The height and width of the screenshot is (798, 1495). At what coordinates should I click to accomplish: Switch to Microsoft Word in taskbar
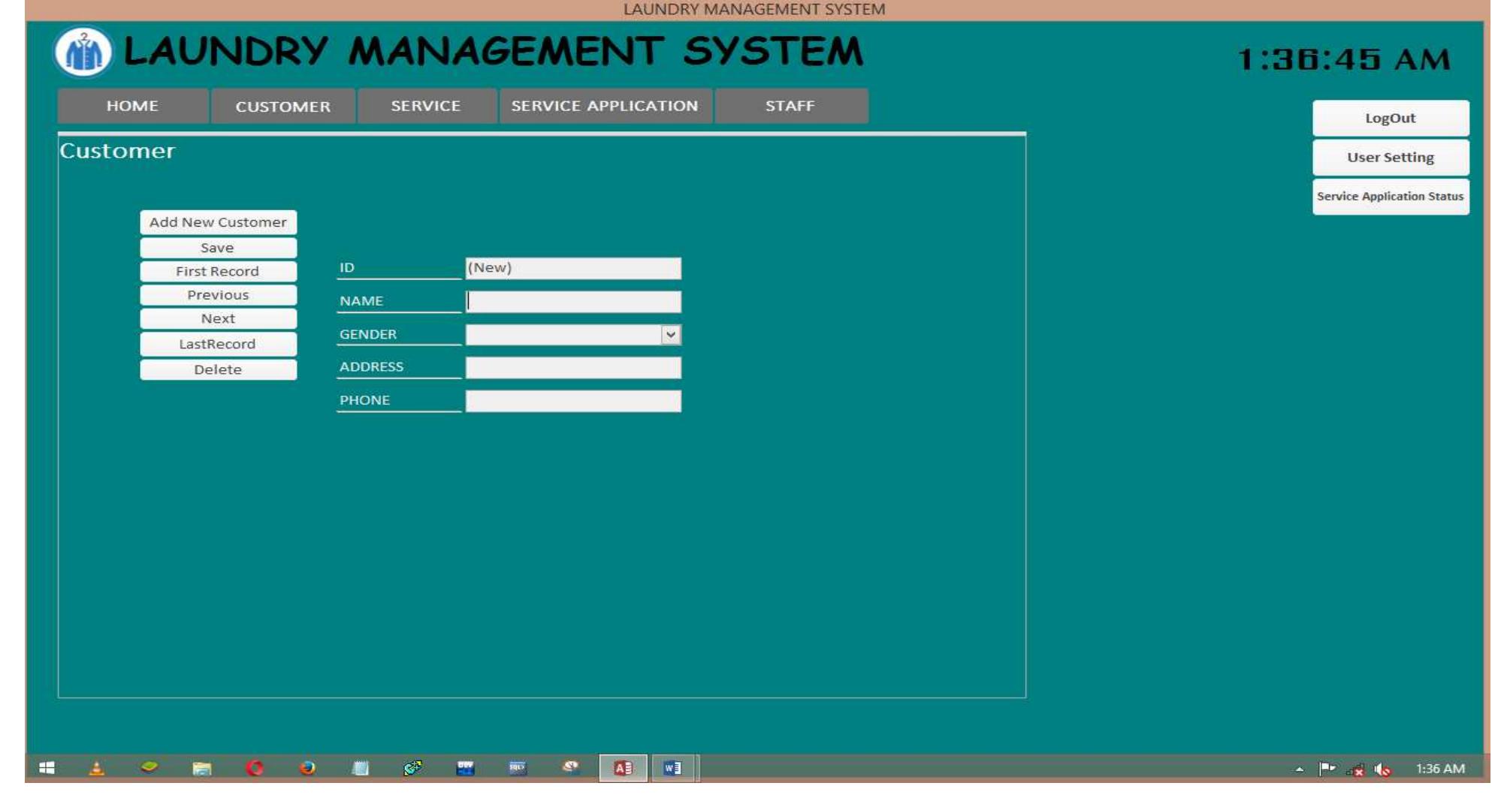672,768
